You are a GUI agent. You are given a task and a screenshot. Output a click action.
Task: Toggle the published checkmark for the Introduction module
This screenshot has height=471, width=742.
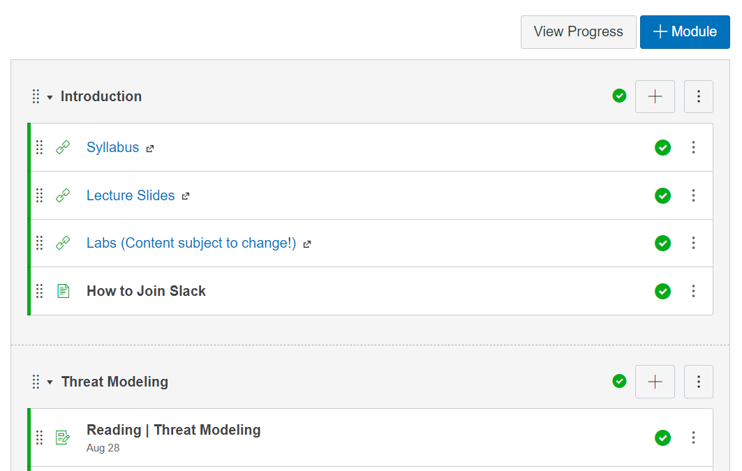click(619, 96)
